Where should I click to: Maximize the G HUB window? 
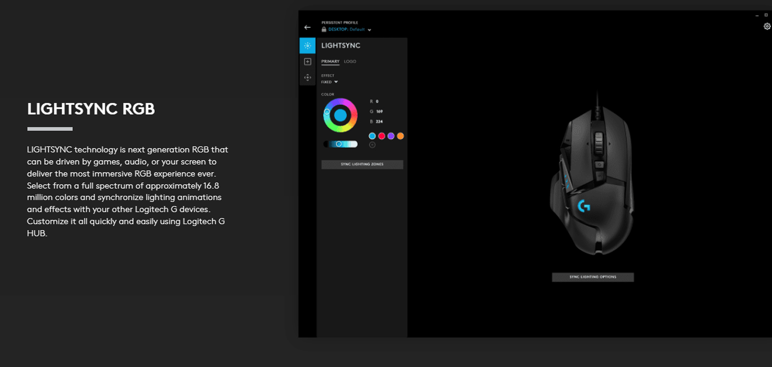coord(766,15)
